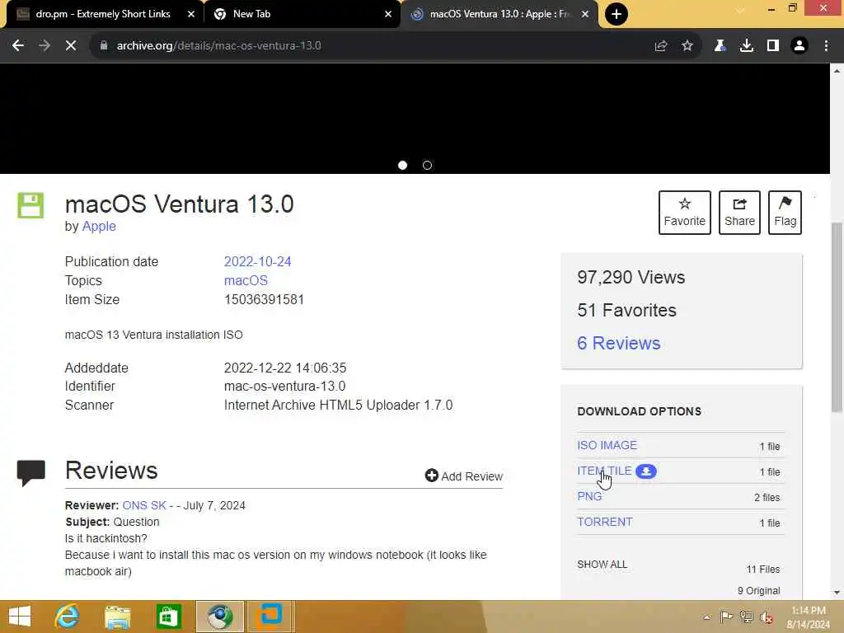Stop loading the page with the X button

coord(71,46)
